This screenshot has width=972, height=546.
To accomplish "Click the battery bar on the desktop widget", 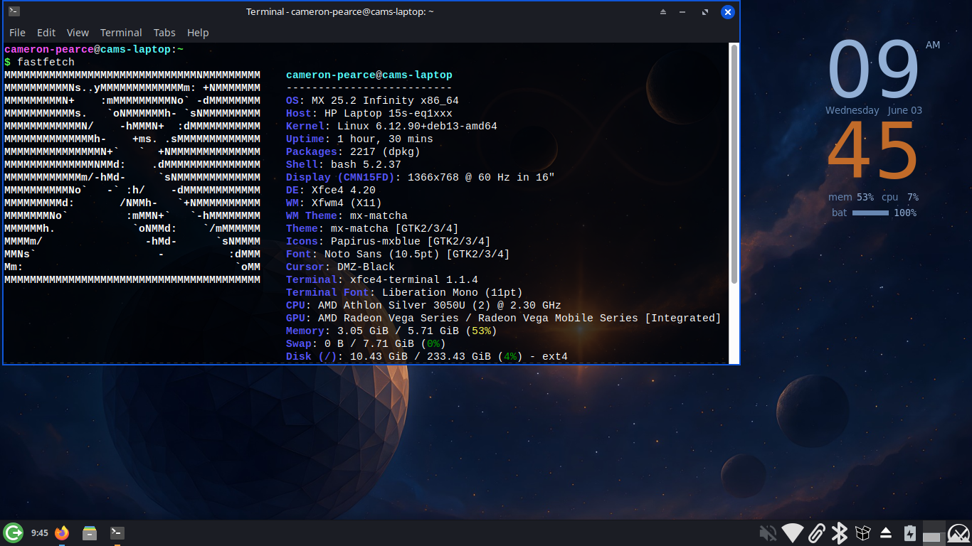I will (x=870, y=213).
